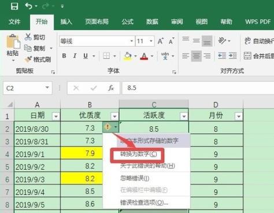
Task: Click the 剪切 cut scissors button
Action: (35, 37)
